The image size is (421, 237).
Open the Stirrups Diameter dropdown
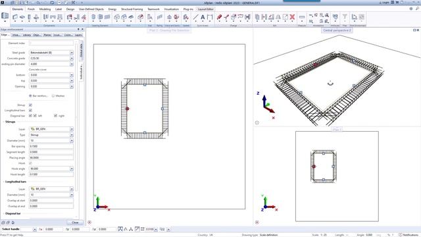click(72, 141)
